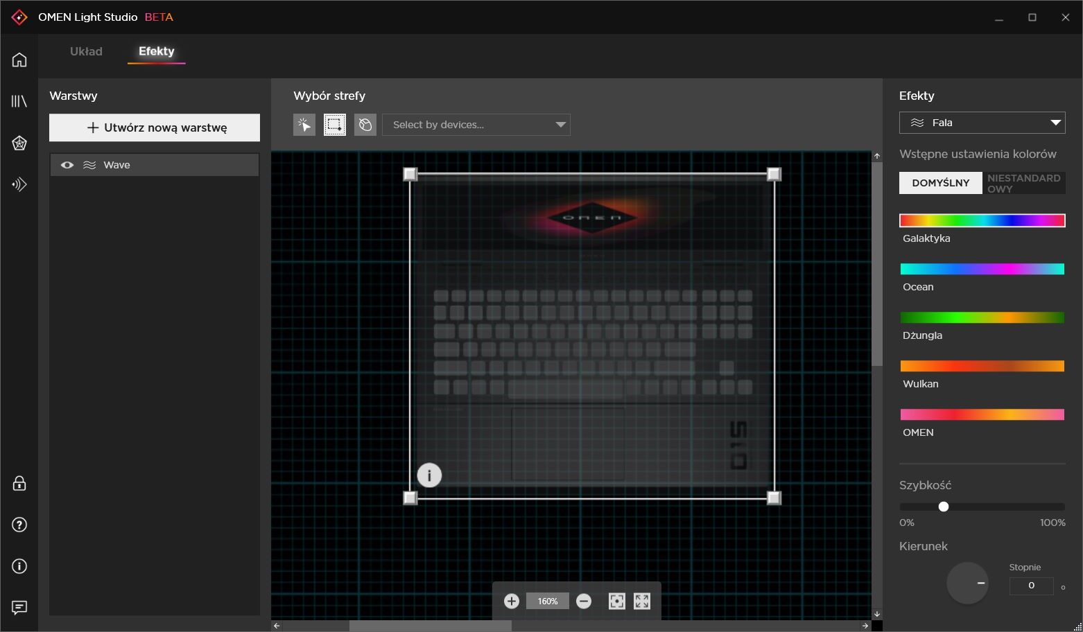
Task: Switch to the Efekty tab
Action: point(157,51)
